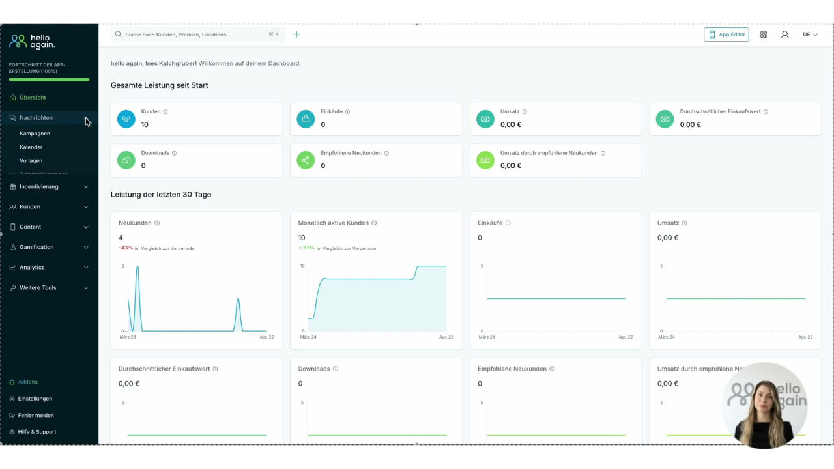
Task: Expand the Incentivierung sidebar section
Action: (x=50, y=187)
